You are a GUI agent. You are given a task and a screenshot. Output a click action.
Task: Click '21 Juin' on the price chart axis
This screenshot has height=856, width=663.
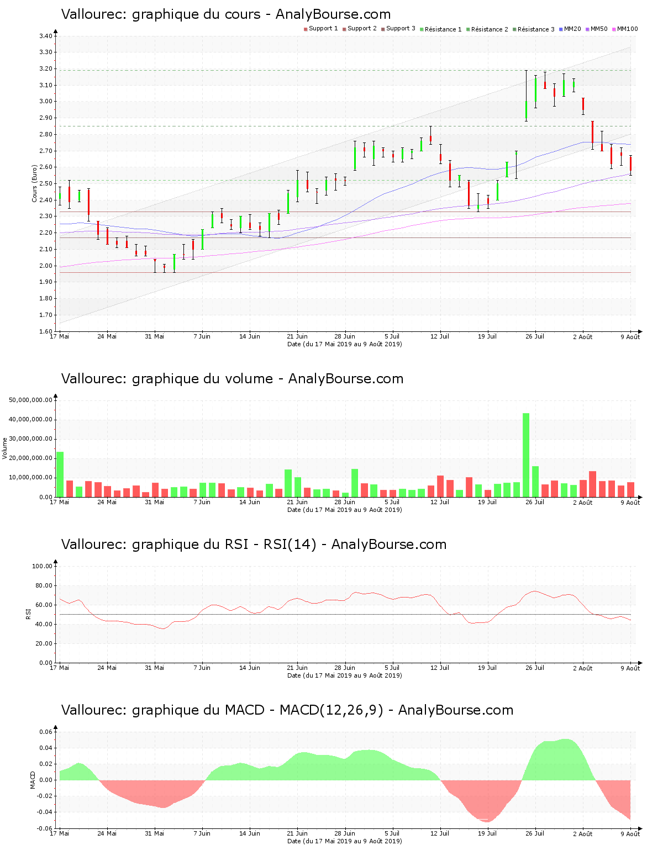pos(297,336)
